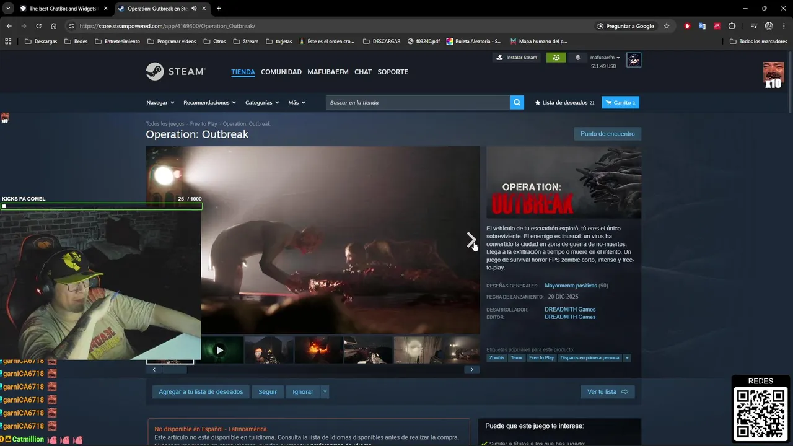
Task: Open Todos los marcadores folder
Action: [758, 42]
